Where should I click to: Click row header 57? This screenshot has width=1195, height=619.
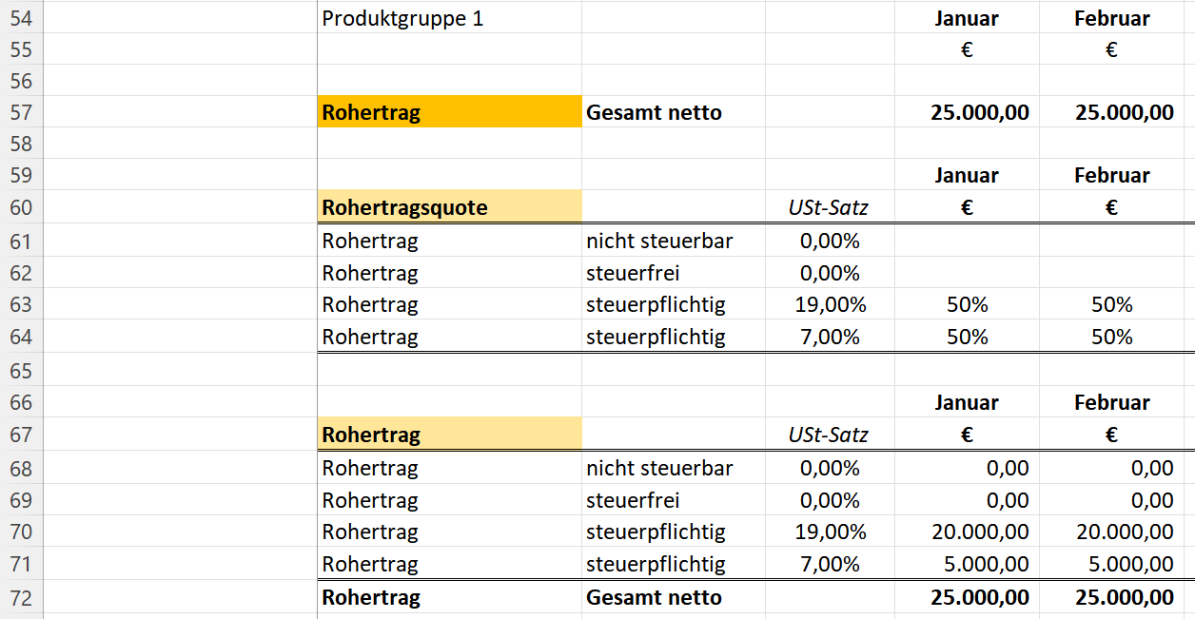click(21, 112)
